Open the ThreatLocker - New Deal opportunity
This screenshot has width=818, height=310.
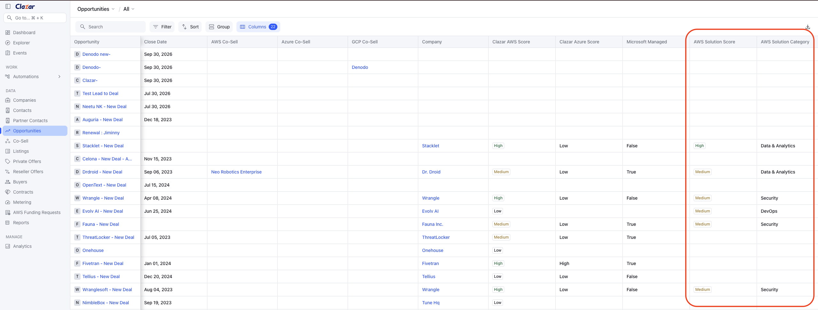(x=108, y=237)
